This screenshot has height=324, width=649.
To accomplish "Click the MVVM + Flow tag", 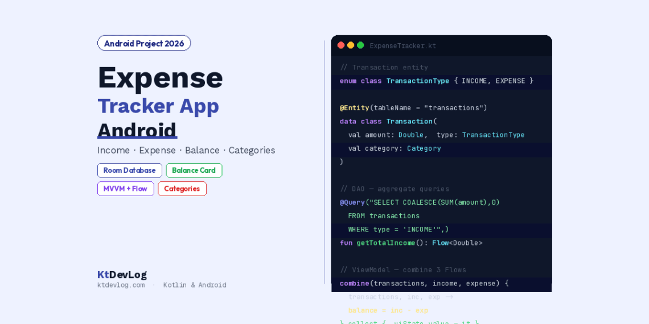I will (x=125, y=189).
